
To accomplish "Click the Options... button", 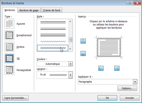I will (127, 88).
